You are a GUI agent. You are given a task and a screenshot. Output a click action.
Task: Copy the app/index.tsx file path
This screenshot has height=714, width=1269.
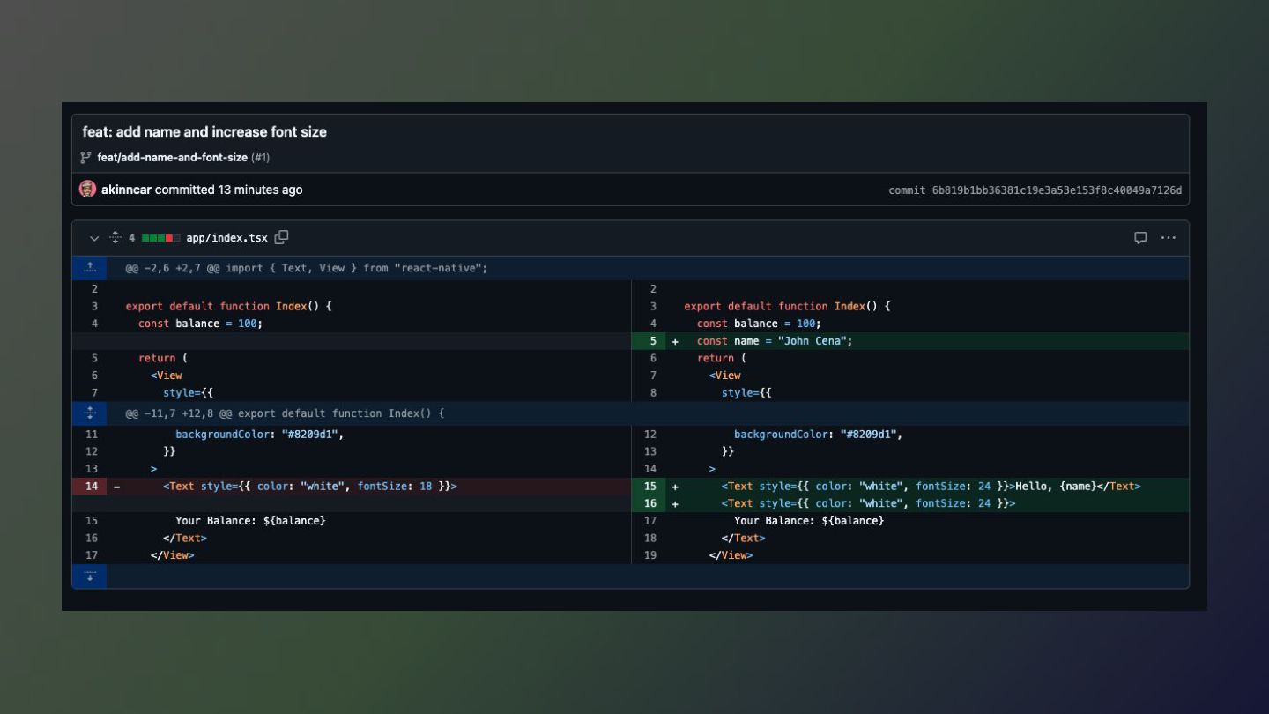[281, 237]
